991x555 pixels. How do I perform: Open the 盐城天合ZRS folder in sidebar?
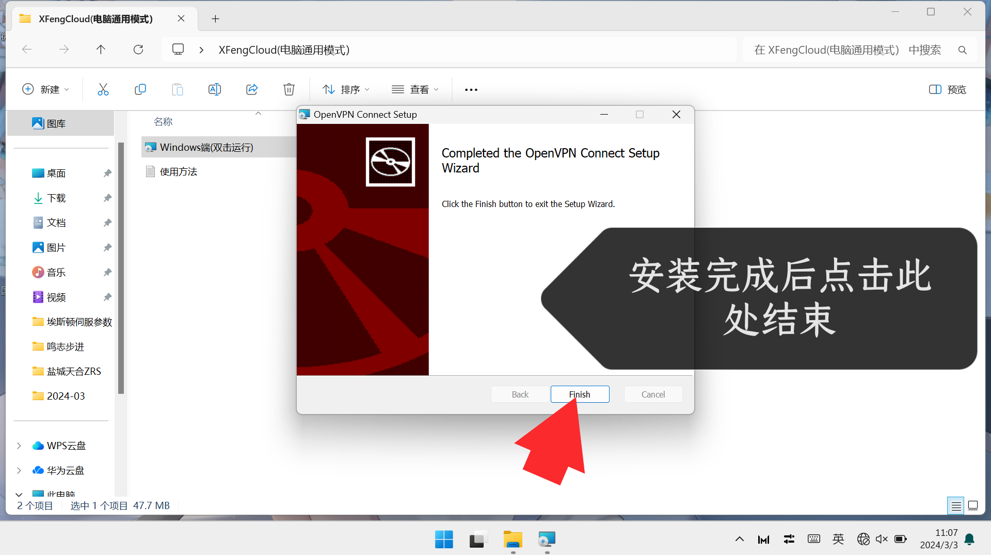pos(67,371)
